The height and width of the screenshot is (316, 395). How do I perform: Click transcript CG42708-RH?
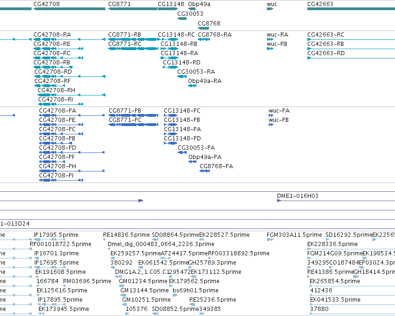(x=57, y=90)
